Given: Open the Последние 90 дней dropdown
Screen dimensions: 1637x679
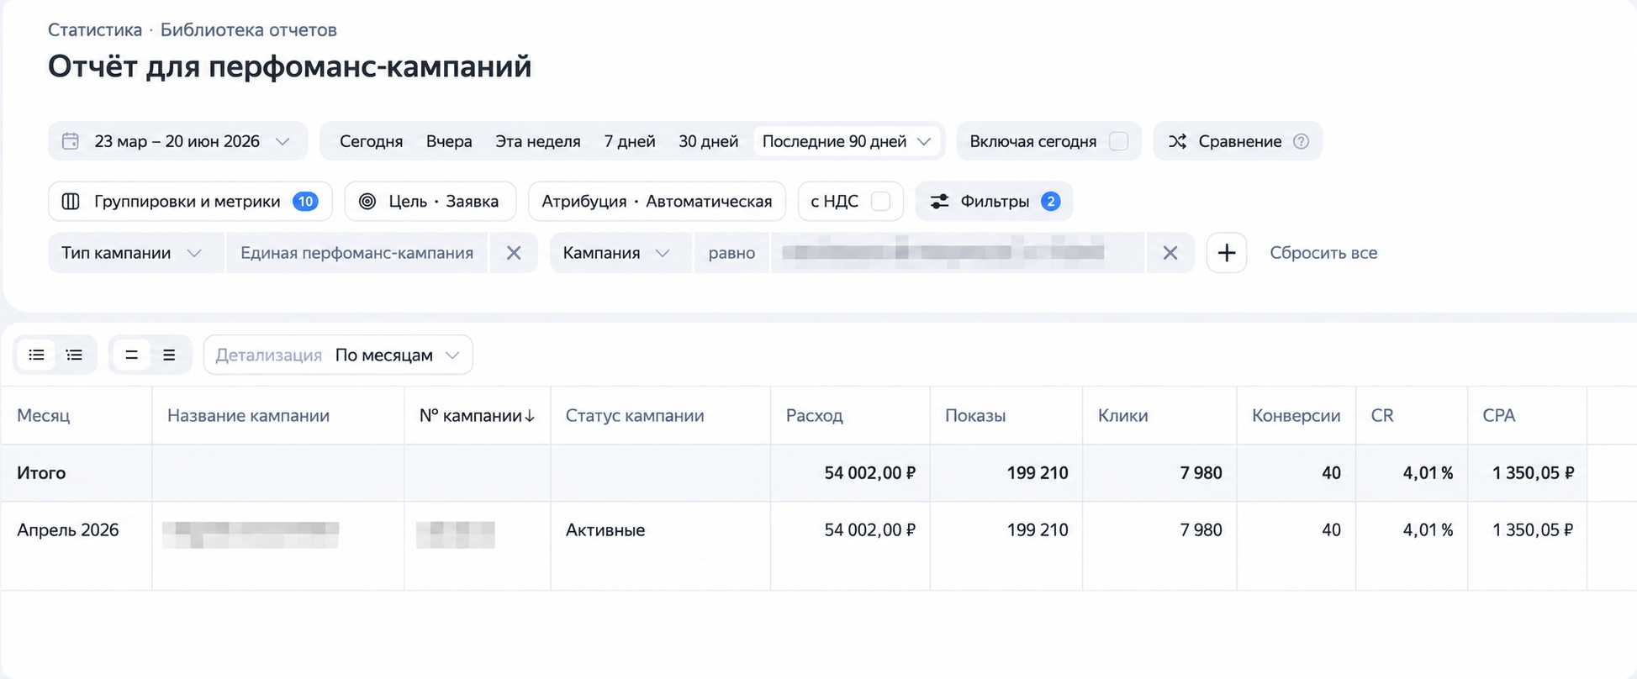Looking at the screenshot, I should (x=848, y=141).
